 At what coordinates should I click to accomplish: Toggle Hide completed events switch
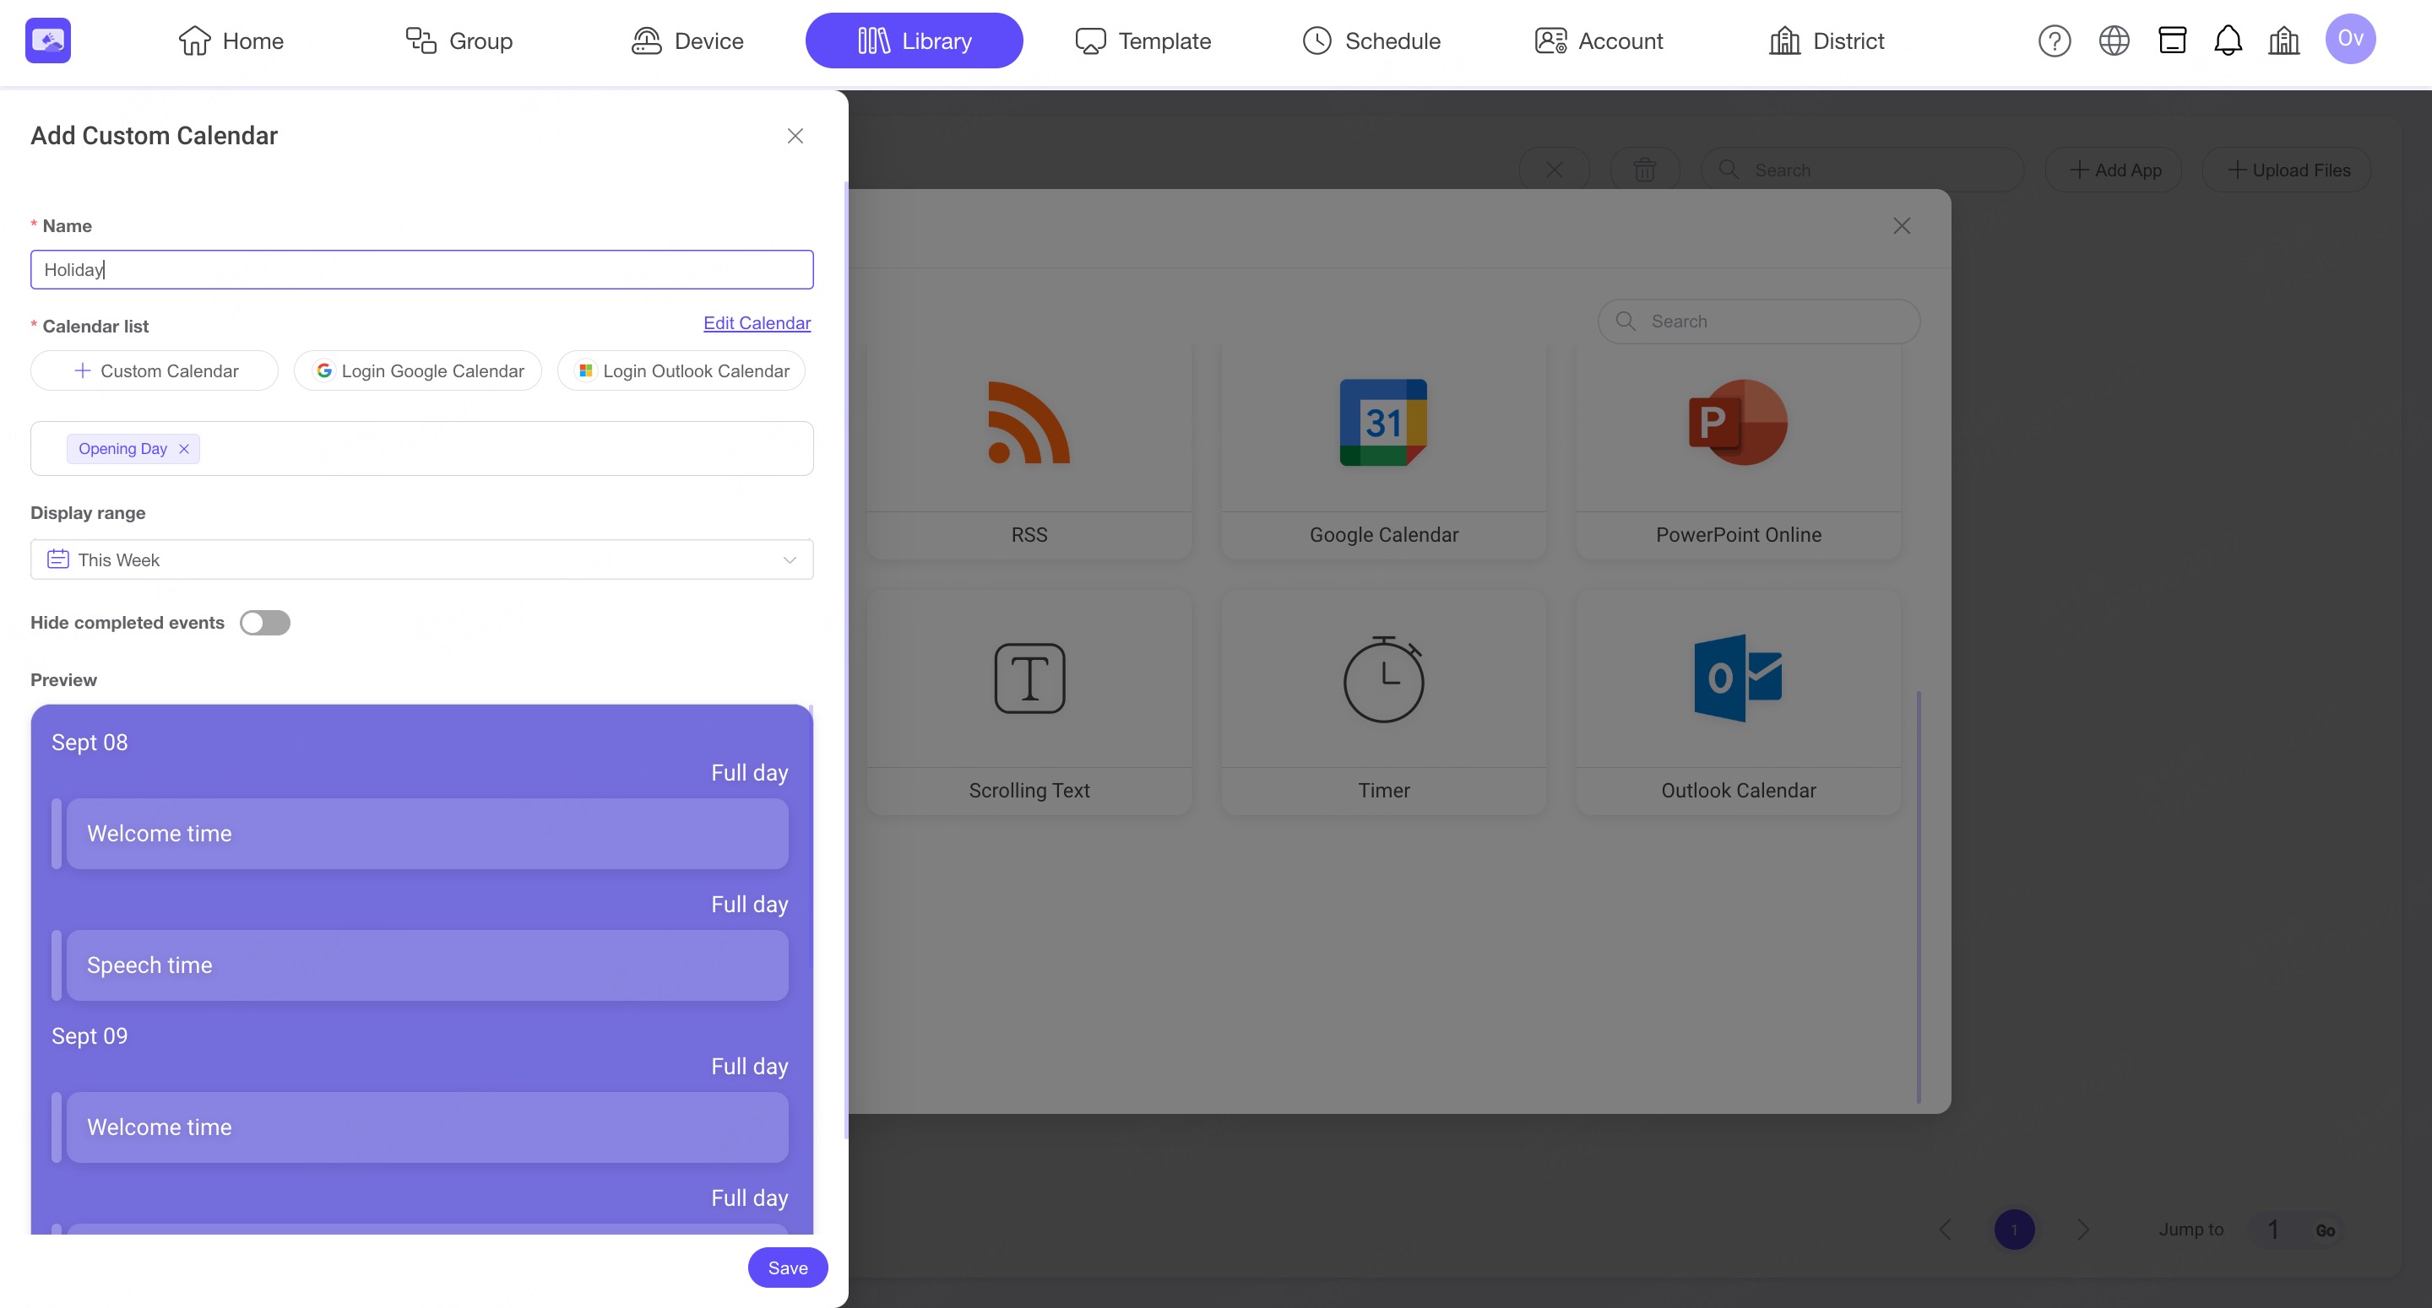point(264,623)
